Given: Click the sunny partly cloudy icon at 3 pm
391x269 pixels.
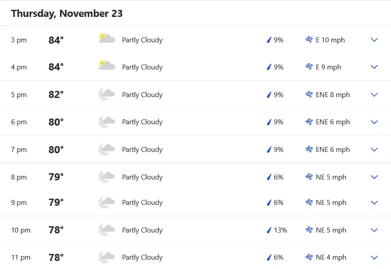Looking at the screenshot, I should coord(107,38).
